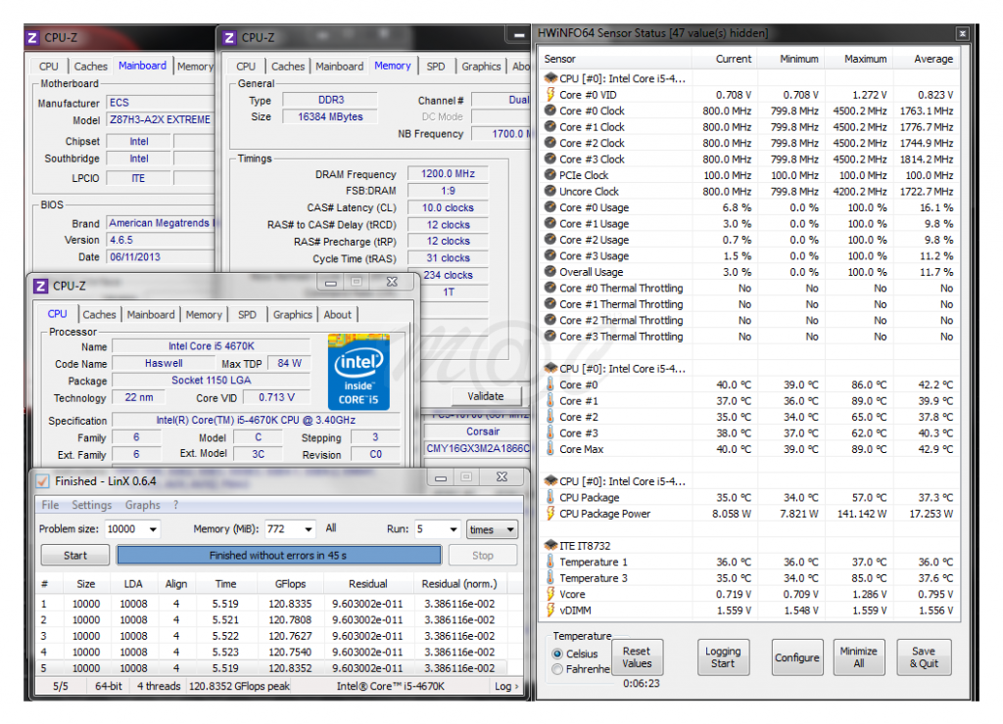This screenshot has height=724, width=1003.
Task: Click the chip icon next to ITE IT8732
Action: pos(549,545)
